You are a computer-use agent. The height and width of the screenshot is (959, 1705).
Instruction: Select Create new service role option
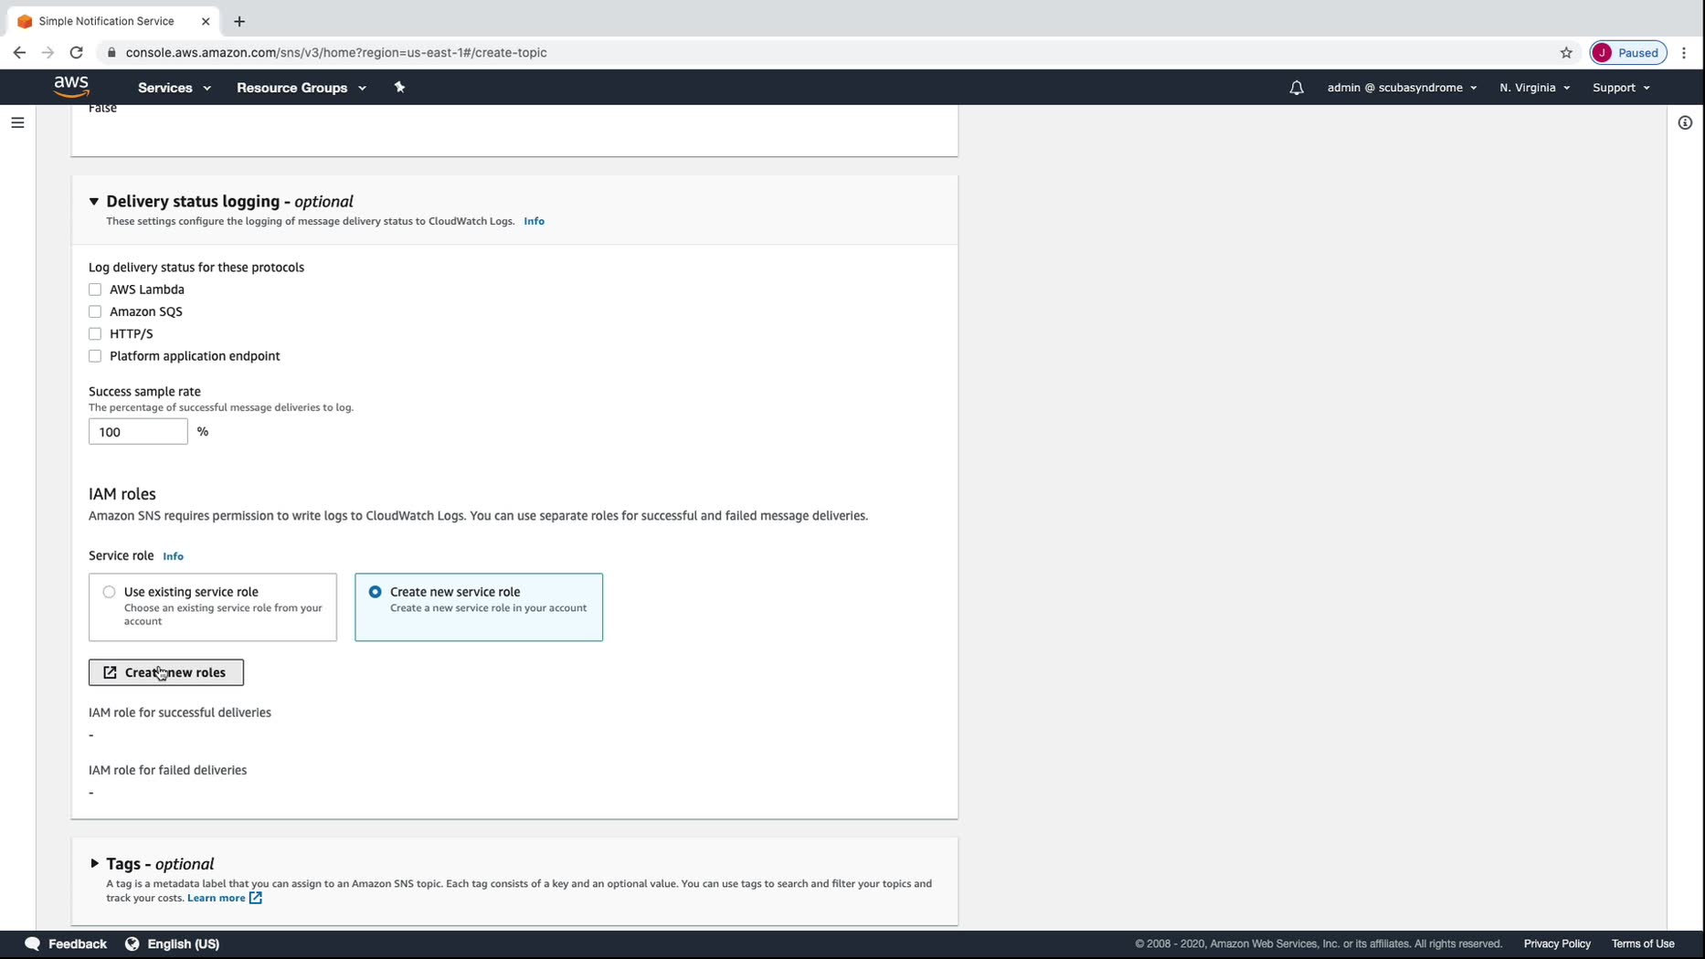pos(479,607)
